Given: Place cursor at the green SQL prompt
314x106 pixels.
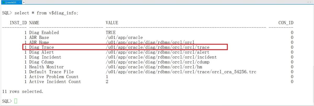Looking at the screenshot, I should point(15,101).
